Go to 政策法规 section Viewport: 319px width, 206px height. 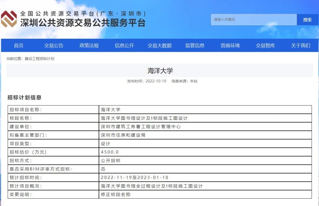[x=89, y=46]
